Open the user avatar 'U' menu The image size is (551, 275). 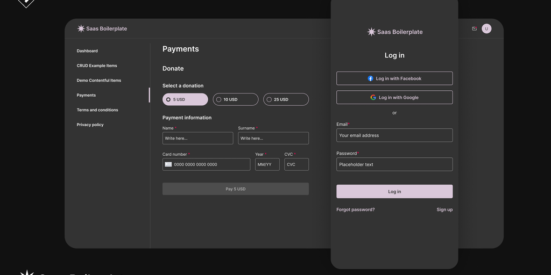(x=486, y=29)
